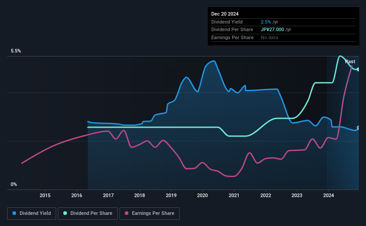366x226 pixels.
Task: Click the Past label in the chart
Action: 350,61
